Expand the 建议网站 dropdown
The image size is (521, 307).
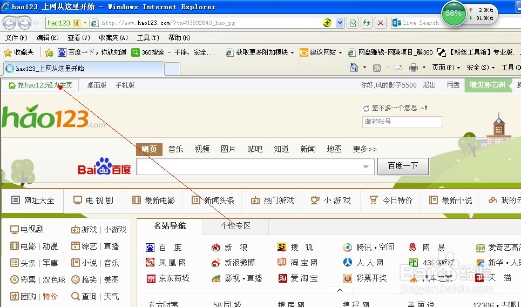[x=340, y=52]
